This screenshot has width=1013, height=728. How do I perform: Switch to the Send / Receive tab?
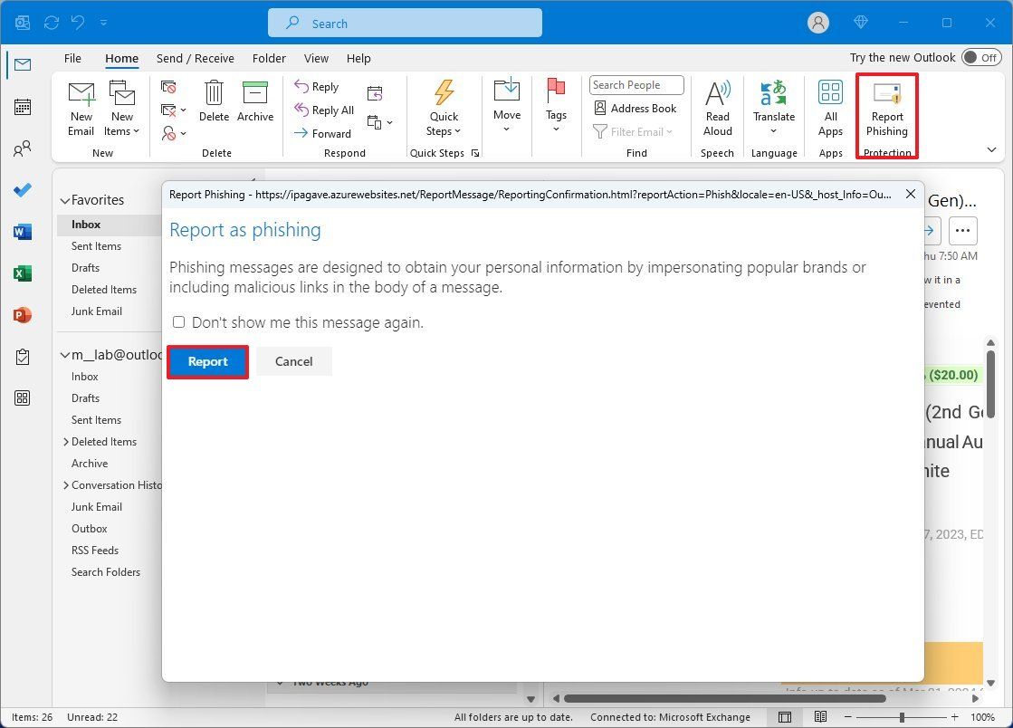pos(195,57)
